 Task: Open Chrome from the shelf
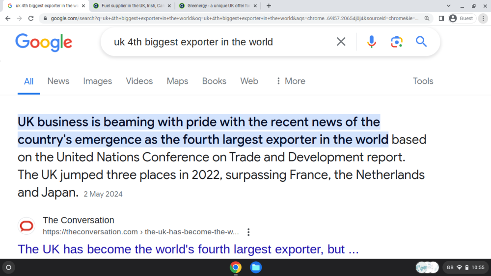tap(236, 267)
